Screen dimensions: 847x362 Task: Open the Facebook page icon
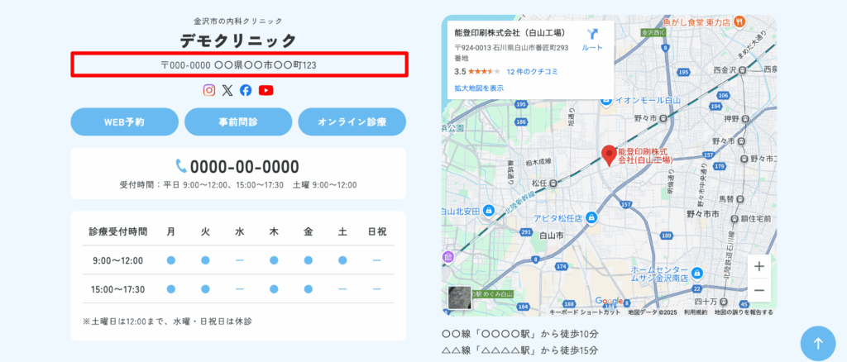[x=246, y=90]
